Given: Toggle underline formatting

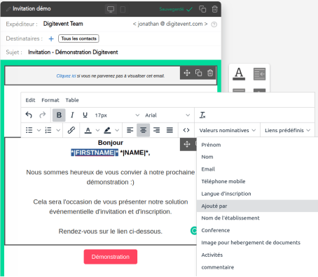Looking at the screenshot, I should (85, 115).
